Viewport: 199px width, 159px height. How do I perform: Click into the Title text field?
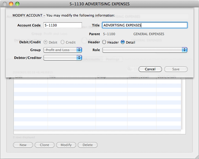145,25
